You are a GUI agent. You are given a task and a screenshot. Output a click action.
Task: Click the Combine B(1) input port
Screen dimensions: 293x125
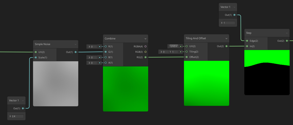coord(106,57)
